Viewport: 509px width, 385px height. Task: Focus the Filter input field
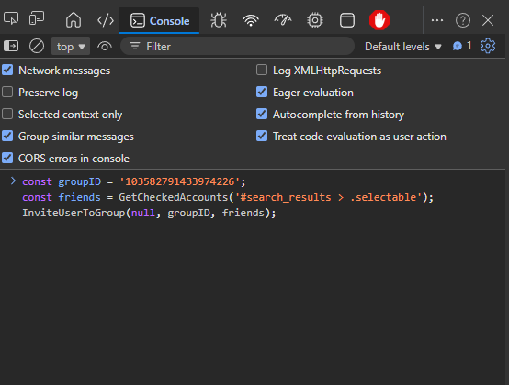pos(237,47)
